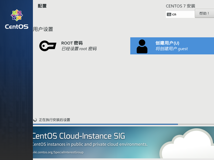
Task: Click the ROOT password key icon
Action: 48,46
